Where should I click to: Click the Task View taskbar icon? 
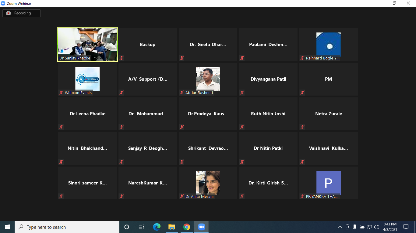pyautogui.click(x=141, y=227)
